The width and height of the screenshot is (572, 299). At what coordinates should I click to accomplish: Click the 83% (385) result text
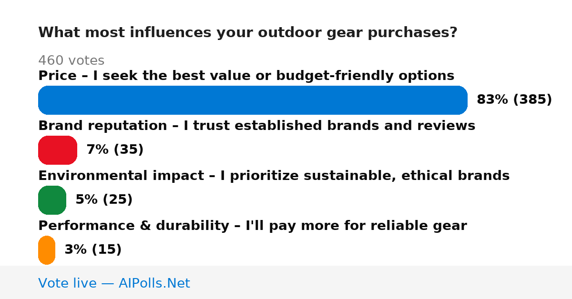(514, 100)
